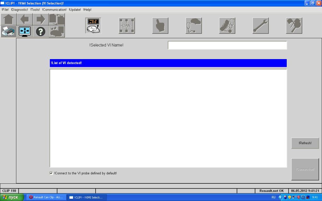The image size is (322, 201).
Task: Click the last greyed toolbar icon on right
Action: coord(294,26)
